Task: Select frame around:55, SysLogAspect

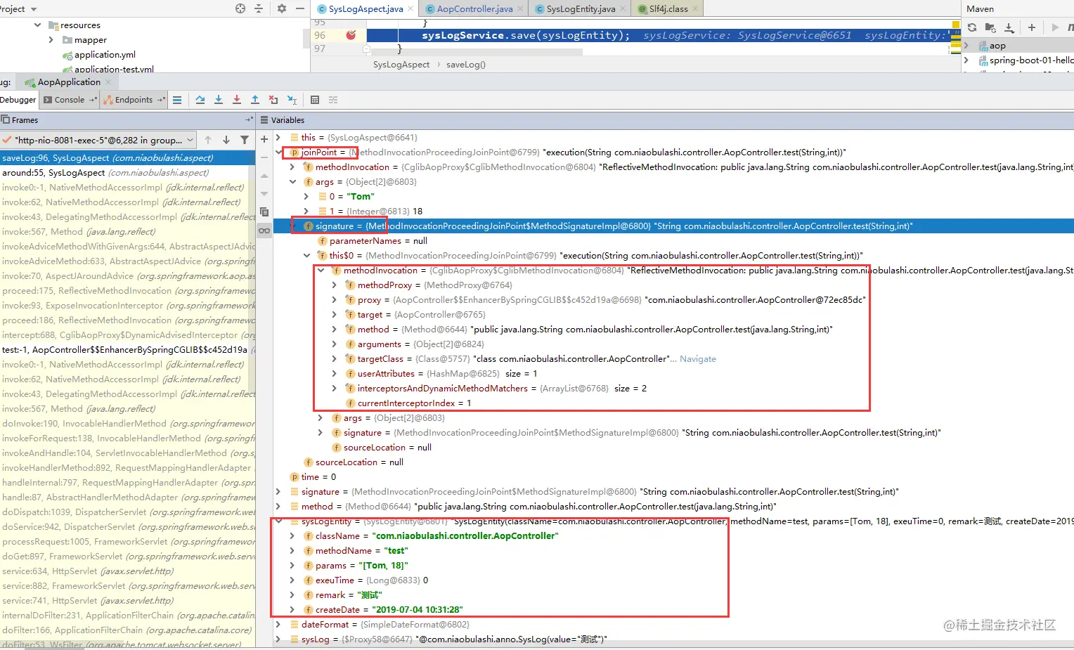Action: pyautogui.click(x=127, y=173)
